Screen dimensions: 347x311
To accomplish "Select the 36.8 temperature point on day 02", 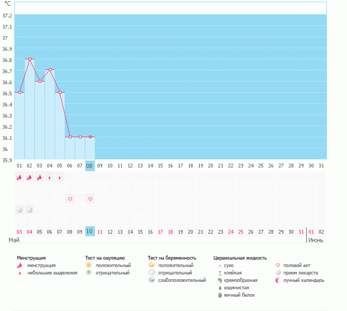I will point(30,59).
